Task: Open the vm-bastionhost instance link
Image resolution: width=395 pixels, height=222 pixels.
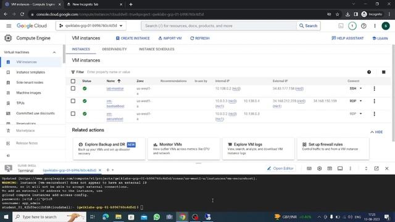Action: click(115, 104)
